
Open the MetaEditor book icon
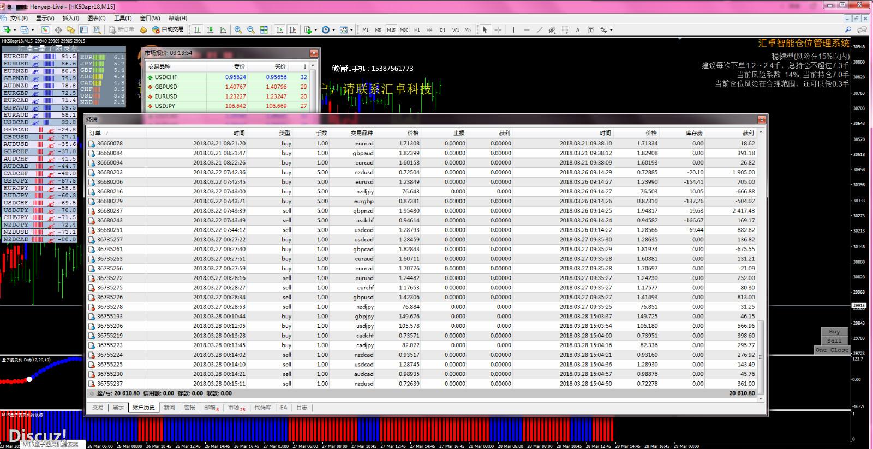coord(143,30)
